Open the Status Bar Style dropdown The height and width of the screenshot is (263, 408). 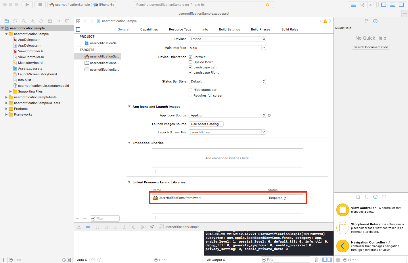click(x=227, y=81)
